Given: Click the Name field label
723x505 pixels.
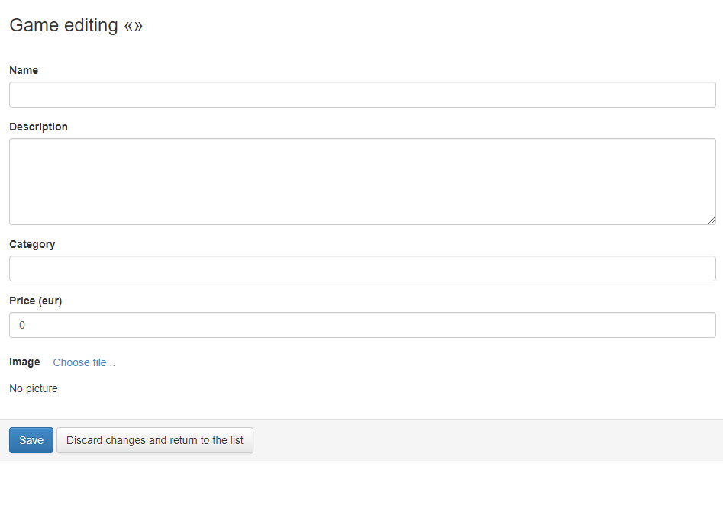Looking at the screenshot, I should pyautogui.click(x=24, y=70).
